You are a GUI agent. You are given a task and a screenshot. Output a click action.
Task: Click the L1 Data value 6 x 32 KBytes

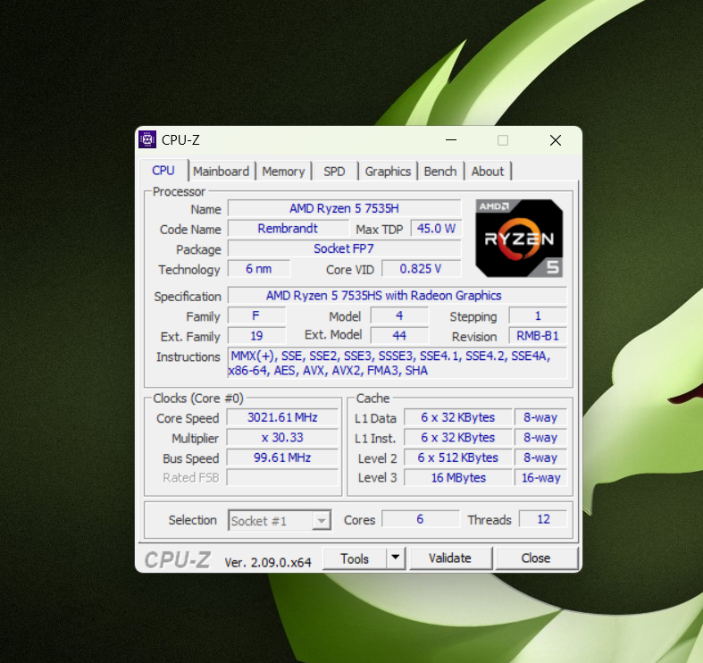point(457,417)
